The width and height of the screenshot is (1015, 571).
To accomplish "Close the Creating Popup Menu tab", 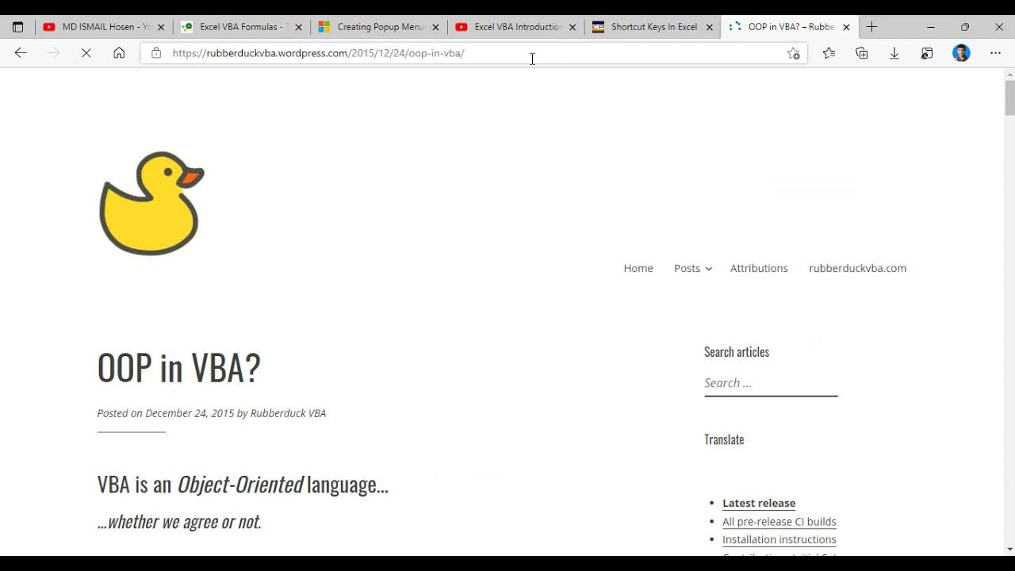I will 435,27.
